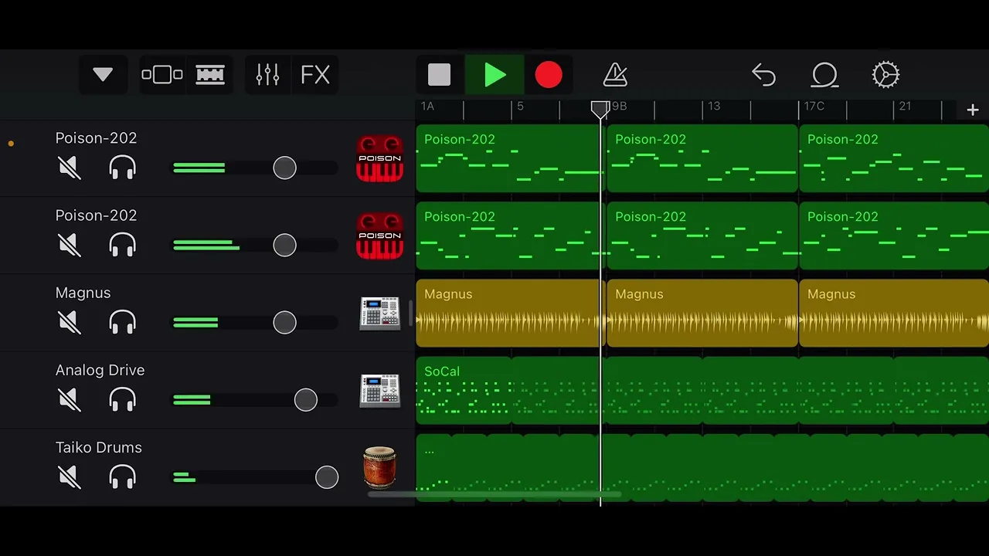This screenshot has width=989, height=556.
Task: Select the first Poison-202 region in section A
Action: pyautogui.click(x=510, y=158)
